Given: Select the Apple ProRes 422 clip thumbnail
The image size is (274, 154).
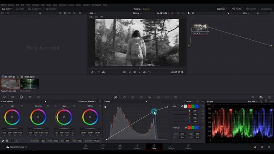Looking at the screenshot, I should point(10,84).
